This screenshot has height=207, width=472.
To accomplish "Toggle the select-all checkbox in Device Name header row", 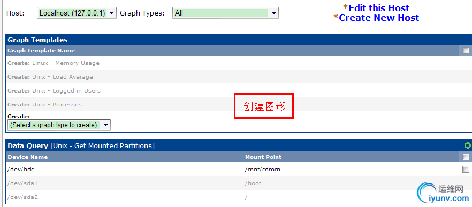I will (466, 157).
